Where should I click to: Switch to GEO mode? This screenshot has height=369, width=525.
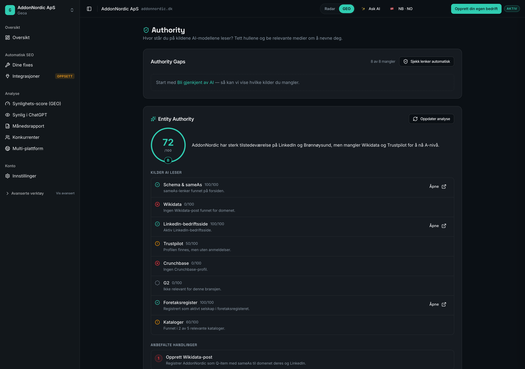click(x=346, y=9)
